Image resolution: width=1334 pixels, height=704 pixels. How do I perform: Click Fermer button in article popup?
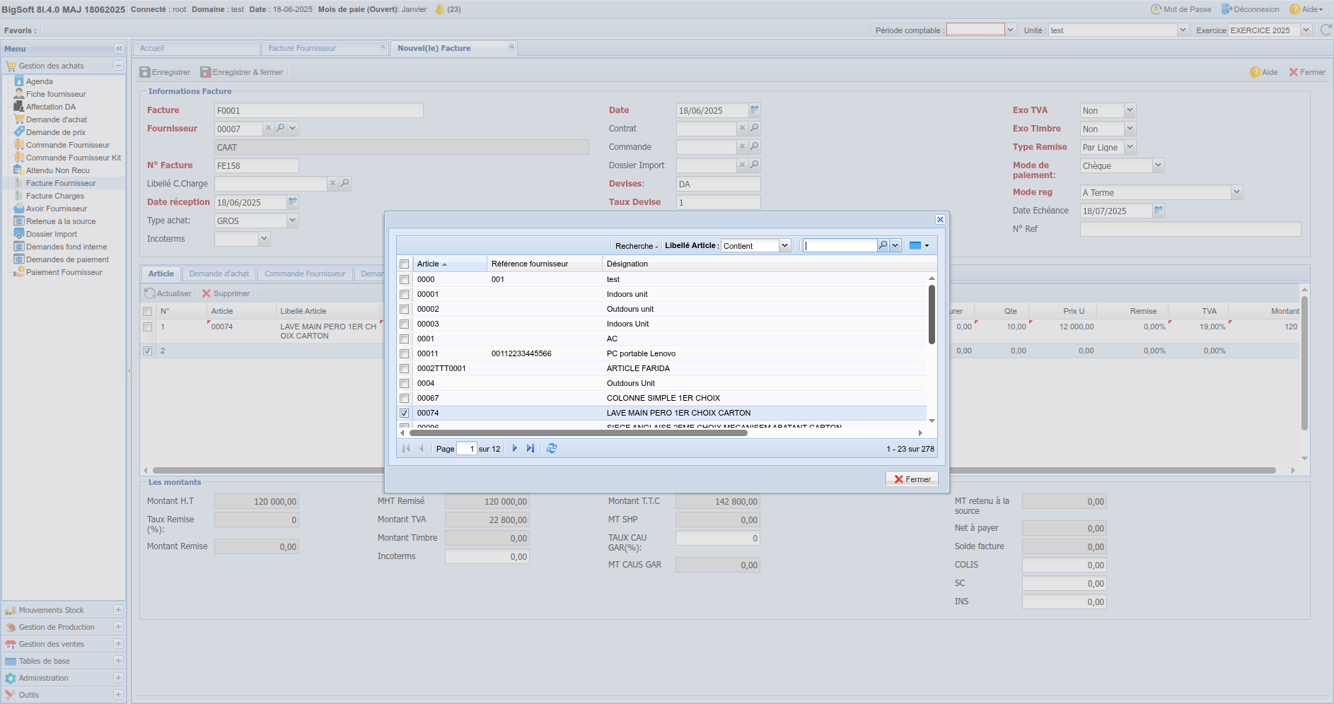pos(912,479)
